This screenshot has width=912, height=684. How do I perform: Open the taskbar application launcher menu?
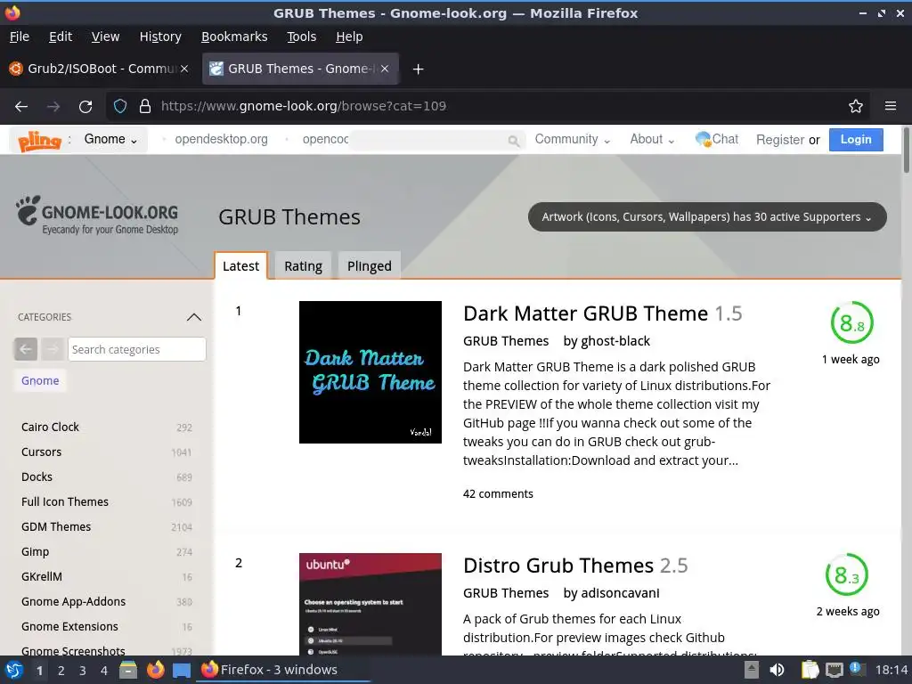coord(14,670)
